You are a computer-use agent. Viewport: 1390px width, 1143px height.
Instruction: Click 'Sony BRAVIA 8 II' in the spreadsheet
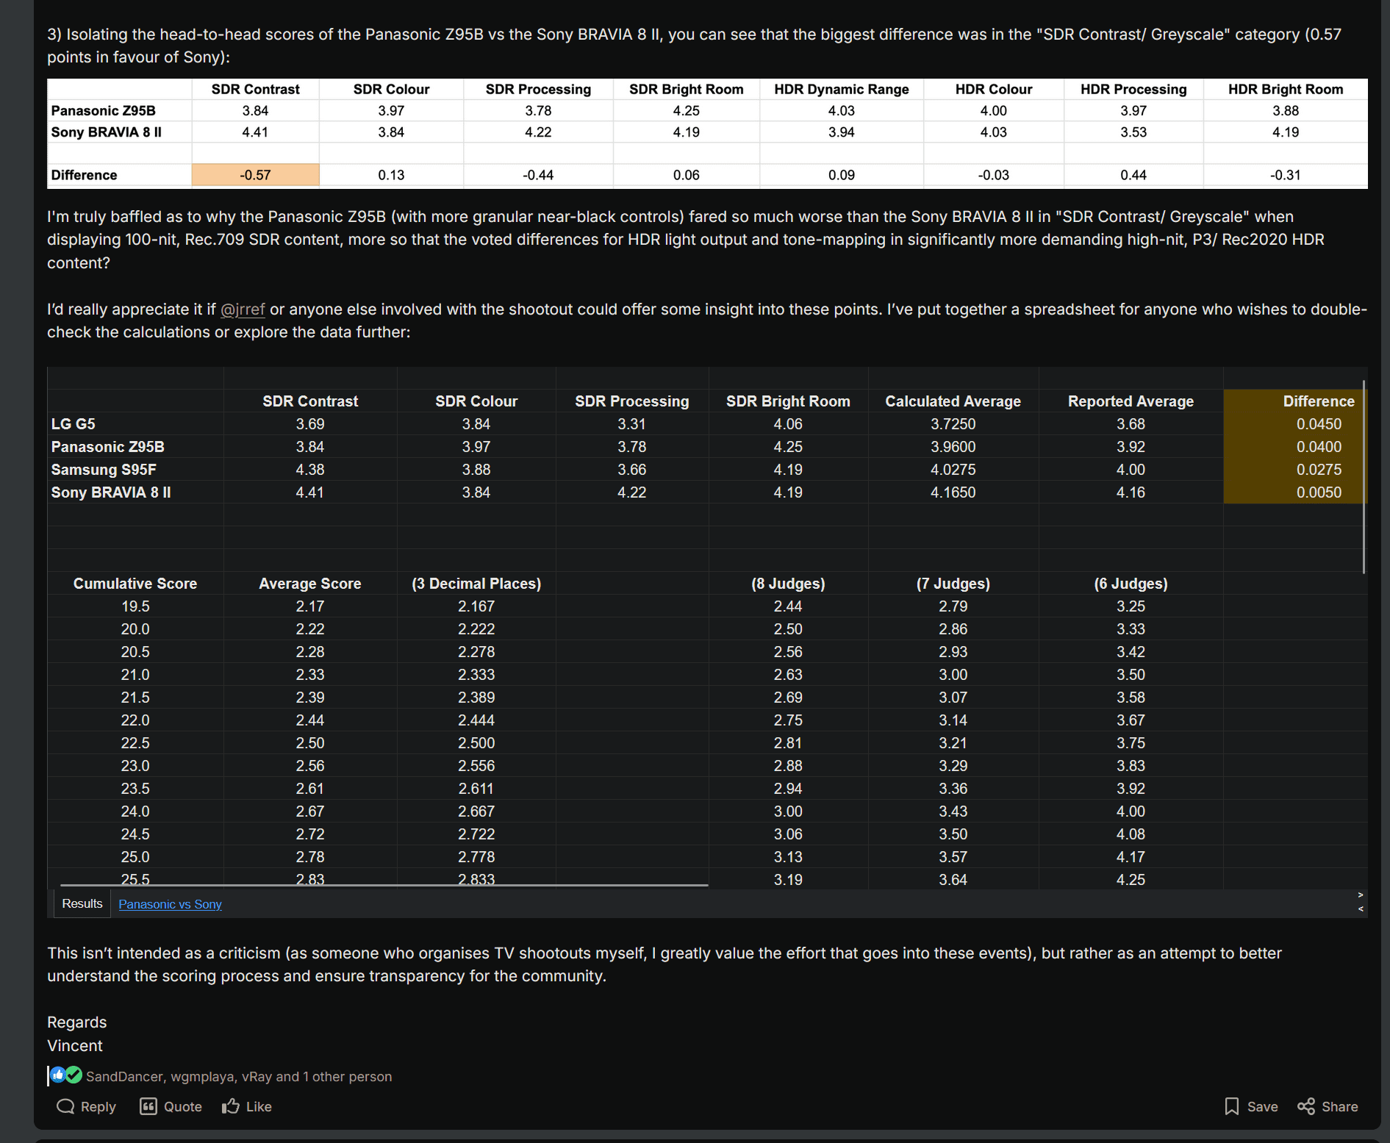111,492
